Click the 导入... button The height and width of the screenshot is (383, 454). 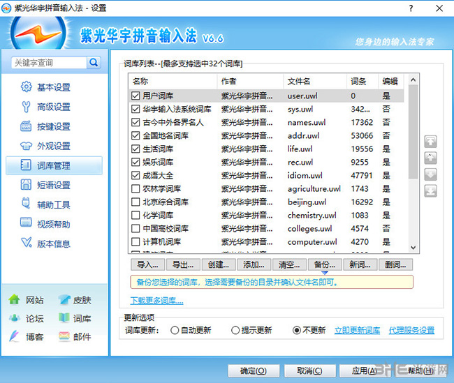(147, 264)
